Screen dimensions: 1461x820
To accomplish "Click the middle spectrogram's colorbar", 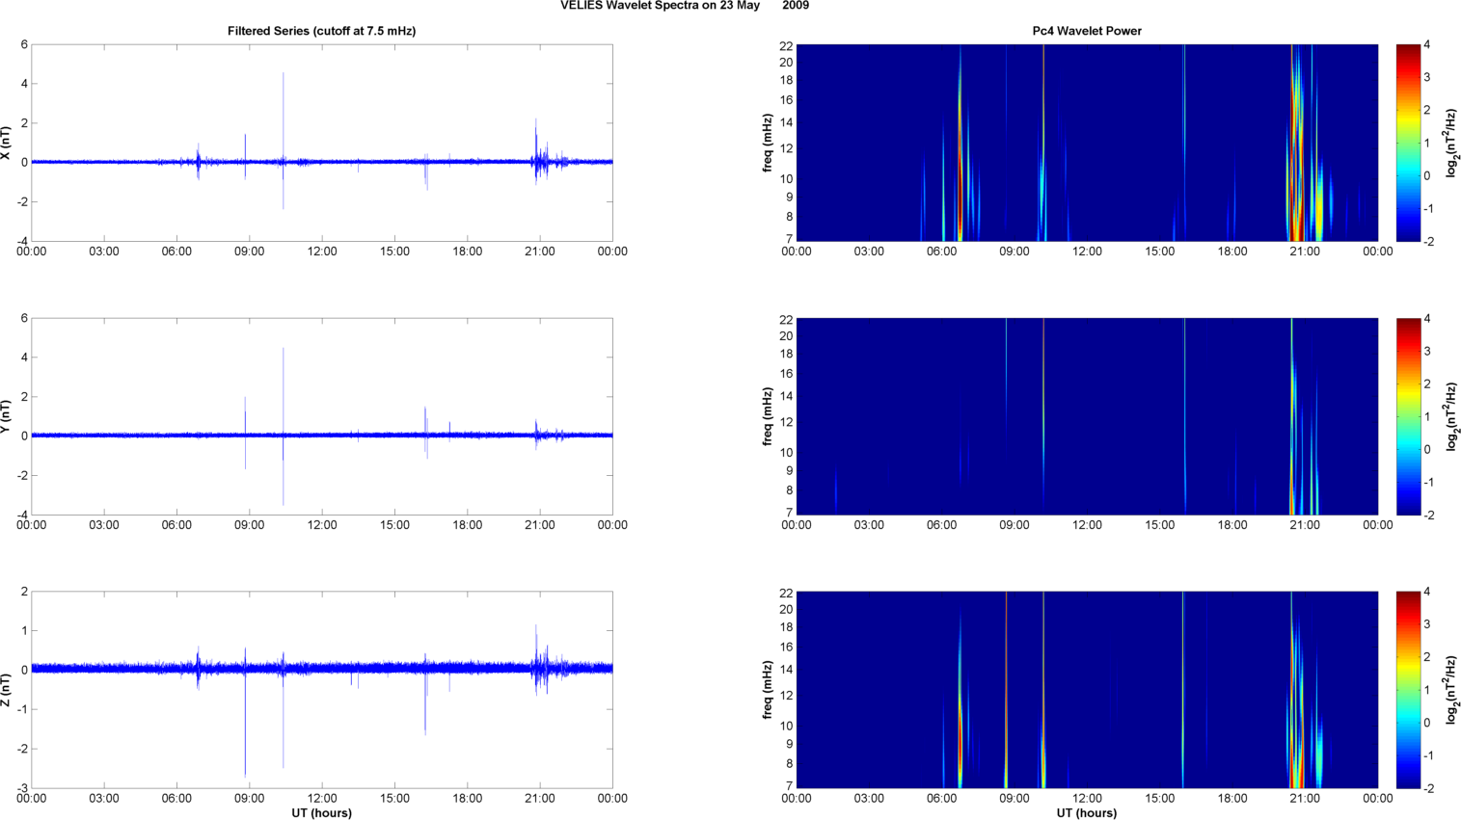I will 1408,416.
